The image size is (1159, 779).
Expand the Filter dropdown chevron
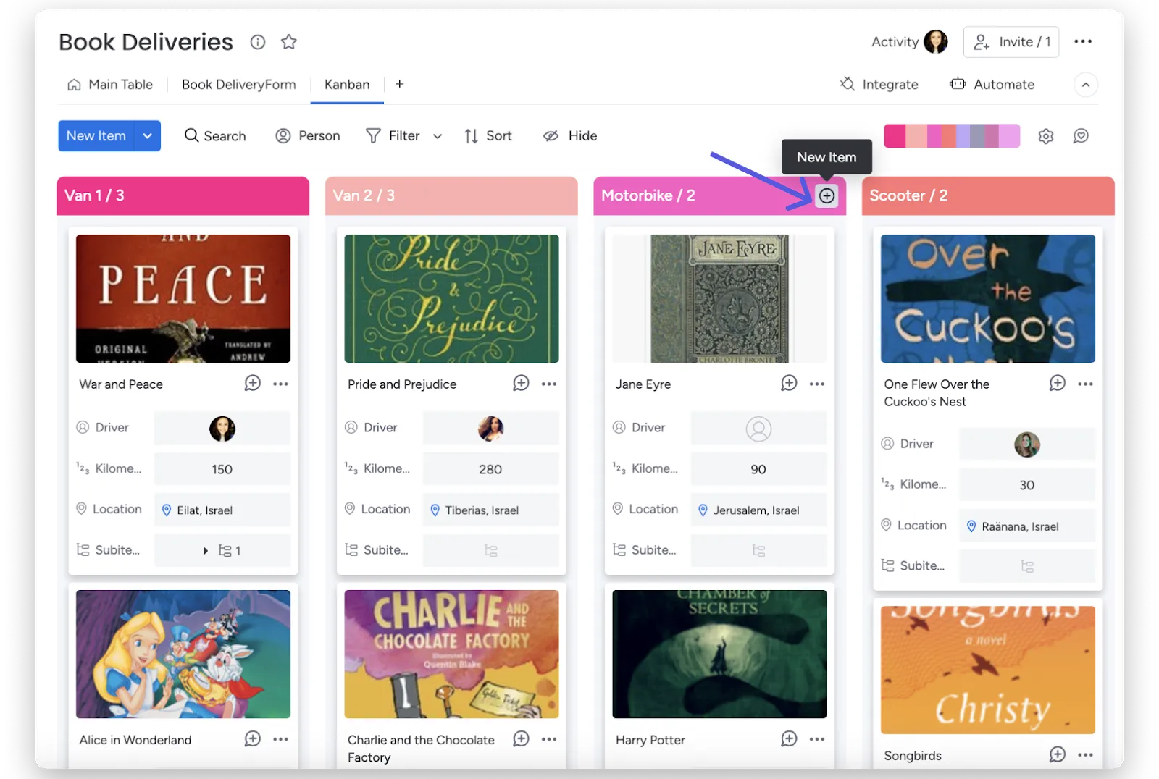tap(438, 136)
